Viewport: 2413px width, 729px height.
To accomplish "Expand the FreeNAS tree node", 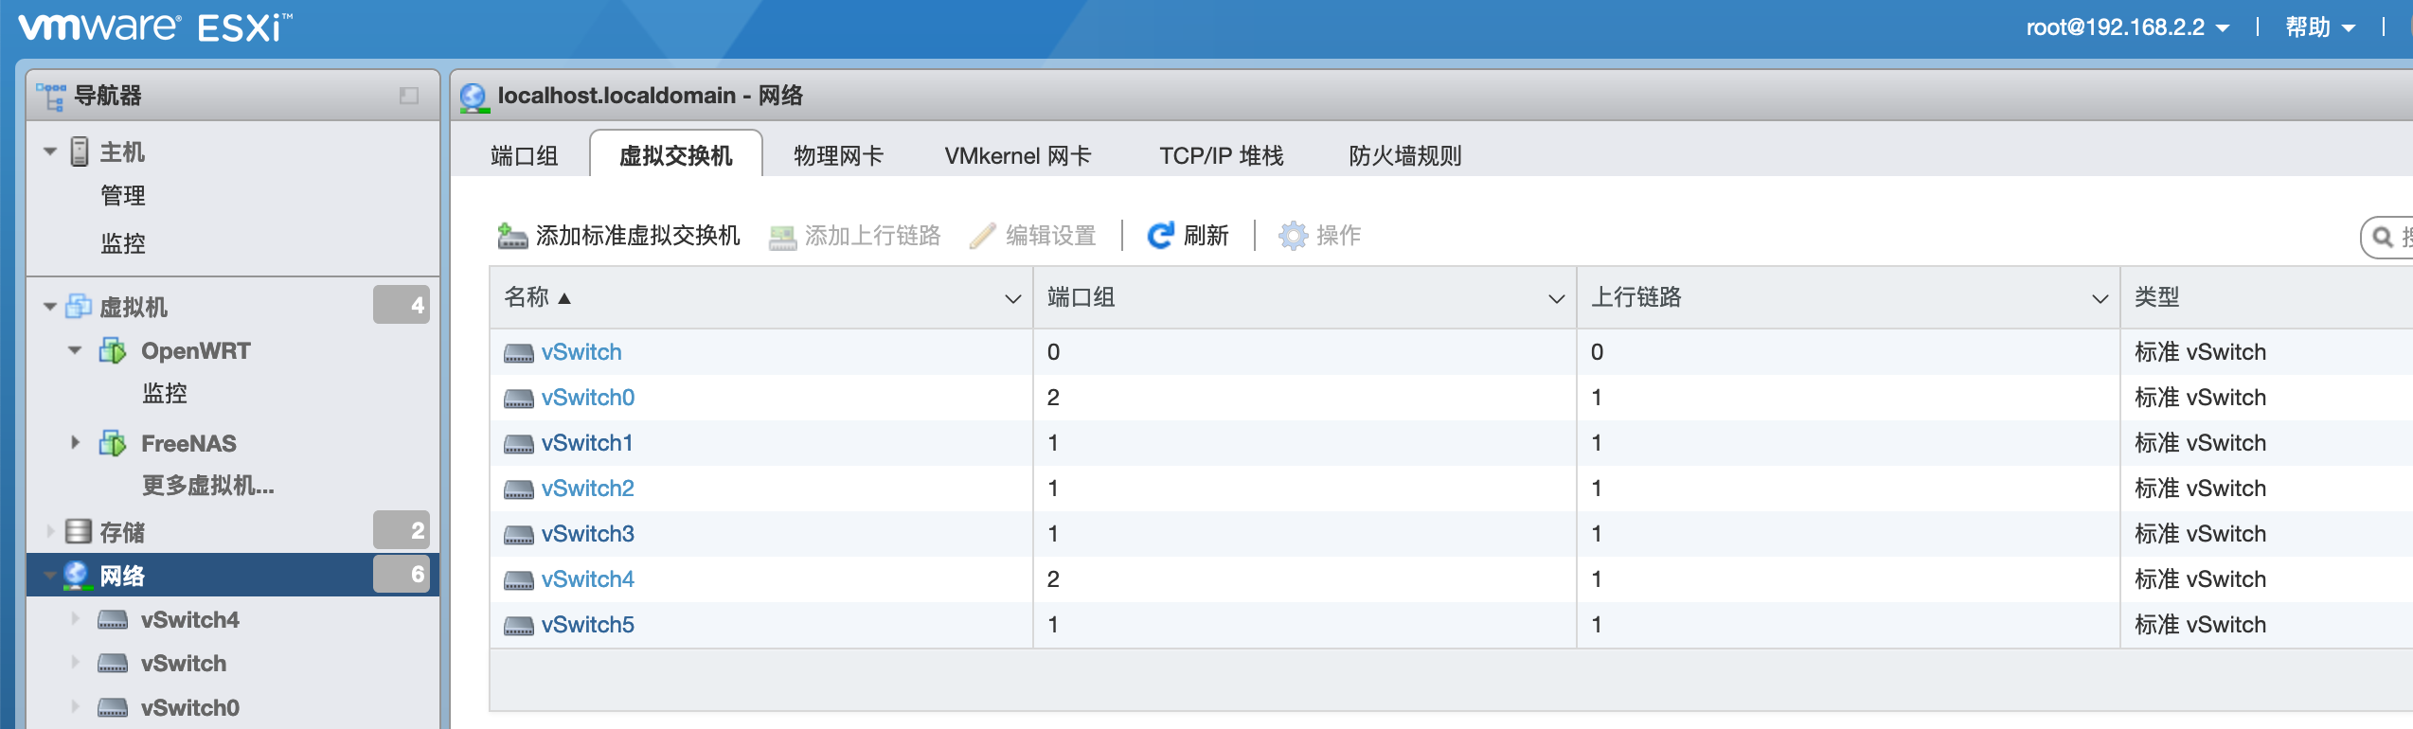I will point(75,442).
